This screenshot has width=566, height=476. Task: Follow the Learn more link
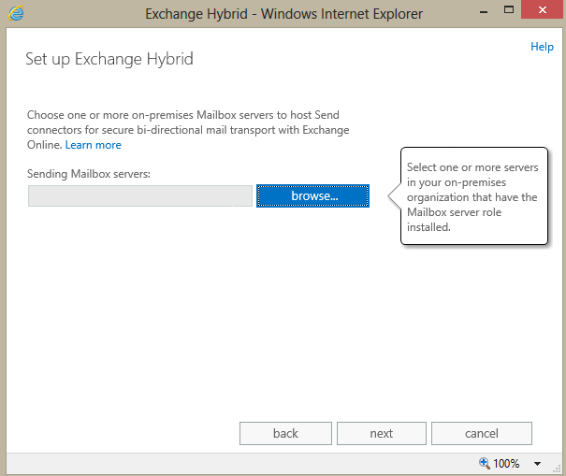[x=94, y=145]
